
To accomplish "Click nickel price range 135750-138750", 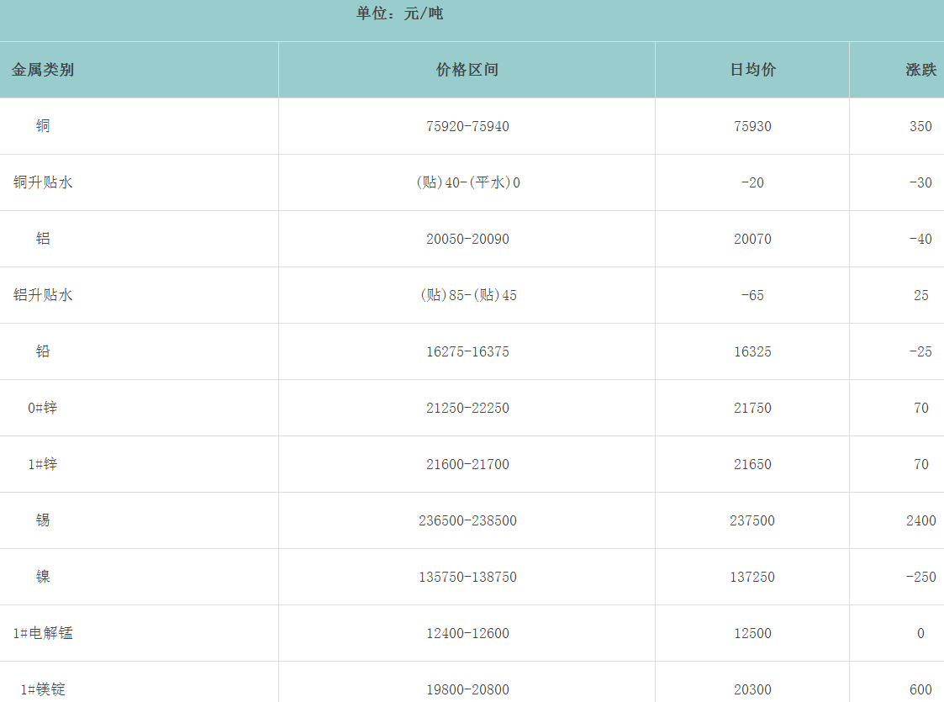I will tap(467, 577).
